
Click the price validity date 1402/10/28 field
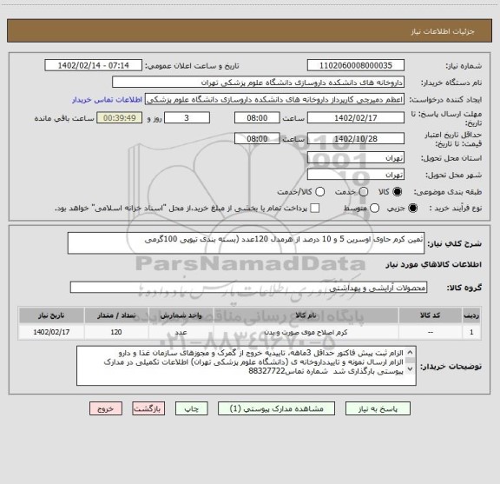point(356,138)
